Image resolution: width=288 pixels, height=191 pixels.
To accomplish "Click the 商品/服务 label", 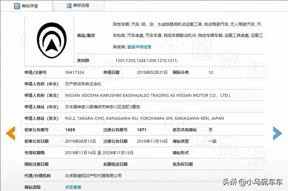I will click(86, 36).
